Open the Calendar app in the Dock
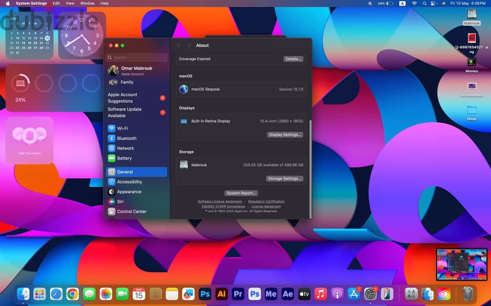The height and width of the screenshot is (306, 491). [139, 294]
